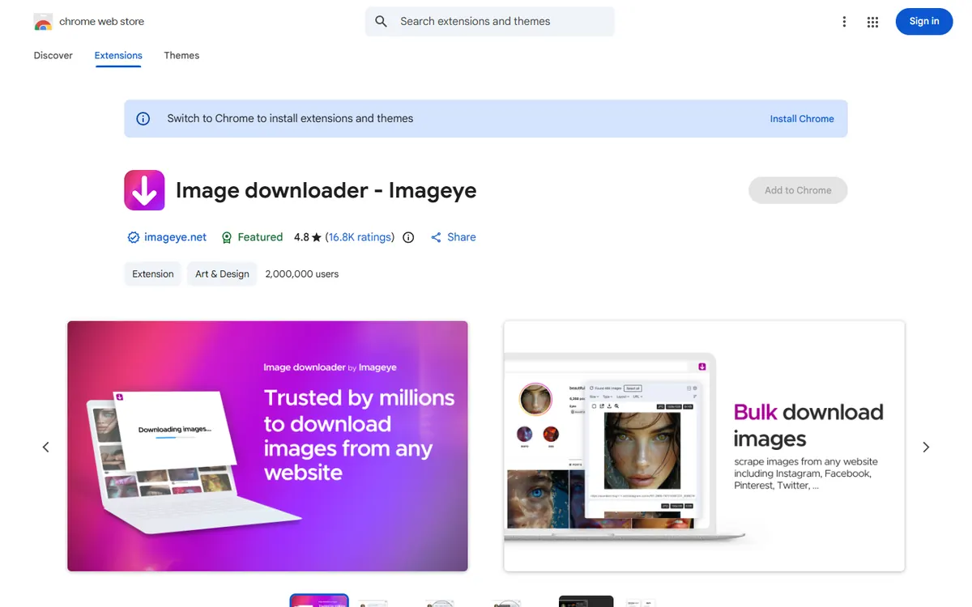Viewport: 972px width, 607px height.
Task: Open the imageye.net publisher link
Action: point(176,237)
